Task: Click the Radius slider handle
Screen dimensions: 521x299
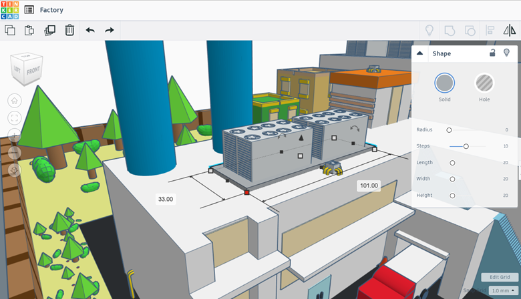Action: pyautogui.click(x=449, y=130)
